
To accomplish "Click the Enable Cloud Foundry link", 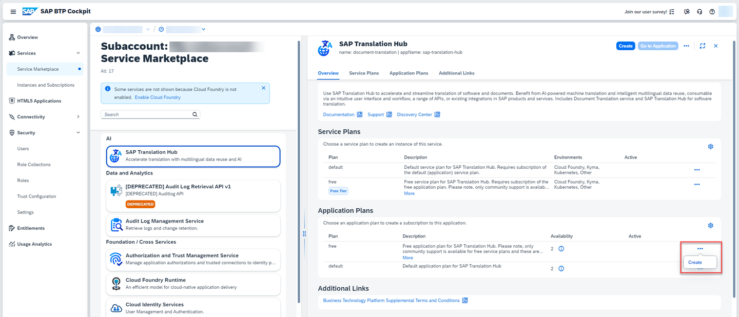I will [158, 97].
